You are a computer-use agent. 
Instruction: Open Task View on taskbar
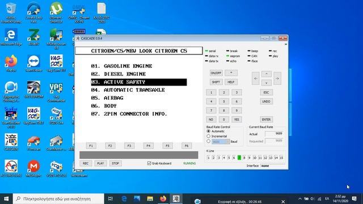coord(111,199)
